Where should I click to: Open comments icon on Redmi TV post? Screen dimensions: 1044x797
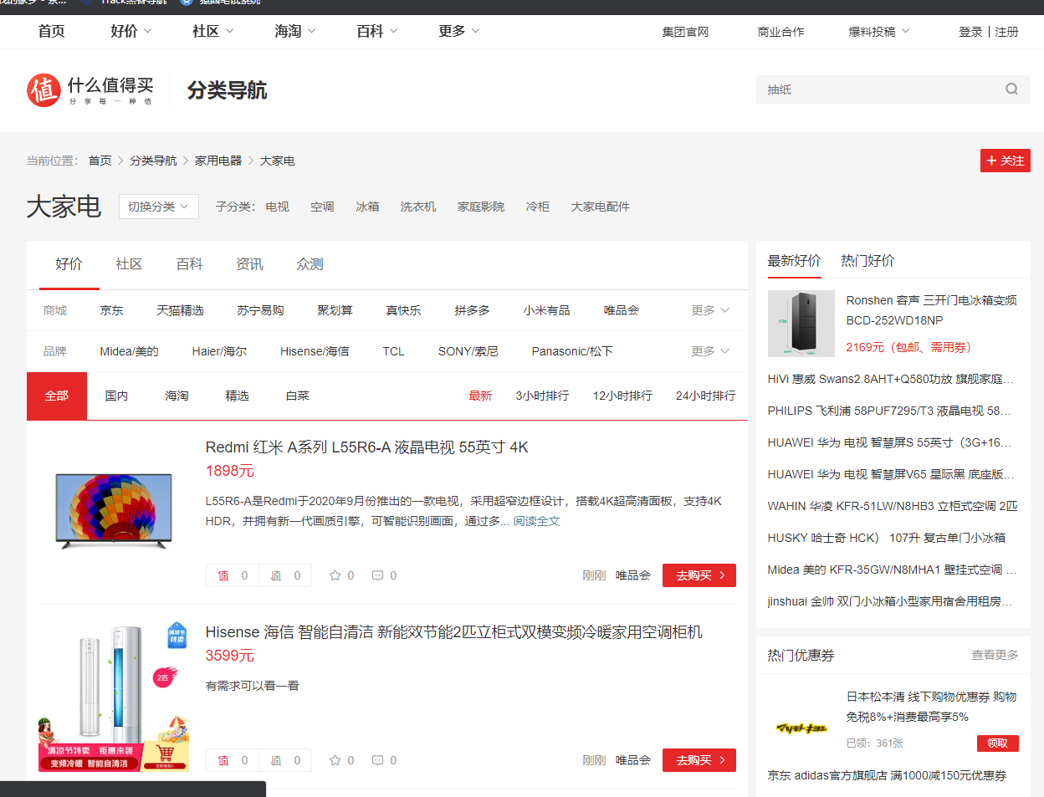click(377, 575)
